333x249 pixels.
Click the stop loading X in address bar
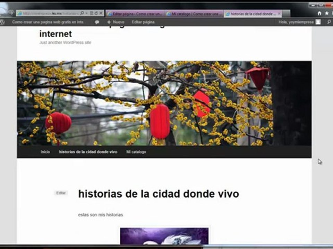(101, 13)
